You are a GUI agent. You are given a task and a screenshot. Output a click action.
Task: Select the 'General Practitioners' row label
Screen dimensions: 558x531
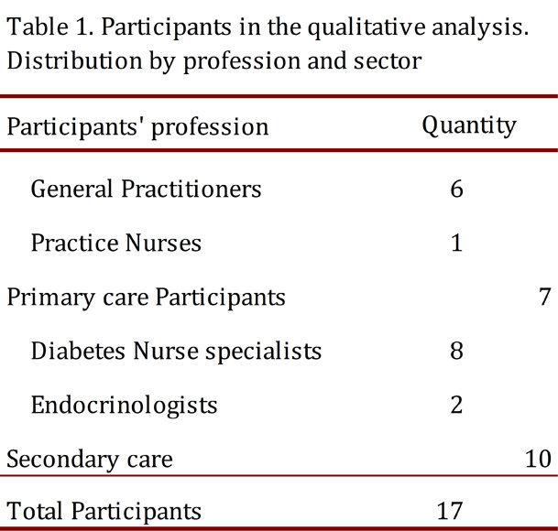pyautogui.click(x=146, y=189)
